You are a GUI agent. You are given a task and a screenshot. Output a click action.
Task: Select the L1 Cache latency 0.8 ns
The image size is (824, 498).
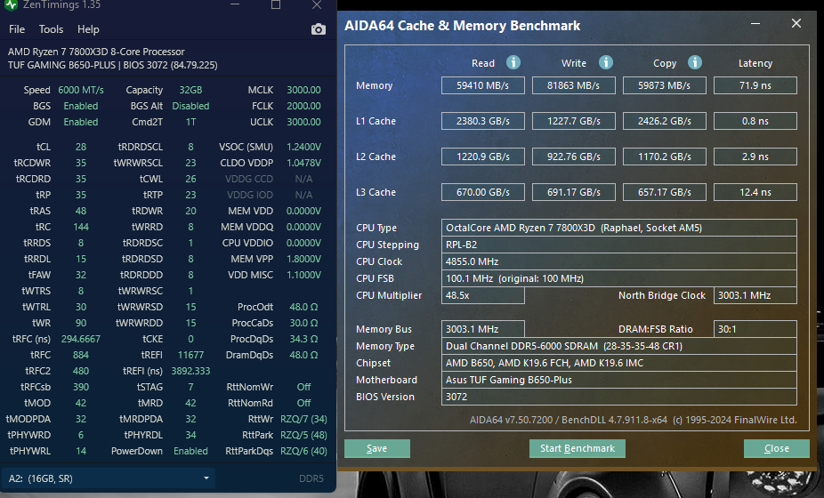coord(755,121)
